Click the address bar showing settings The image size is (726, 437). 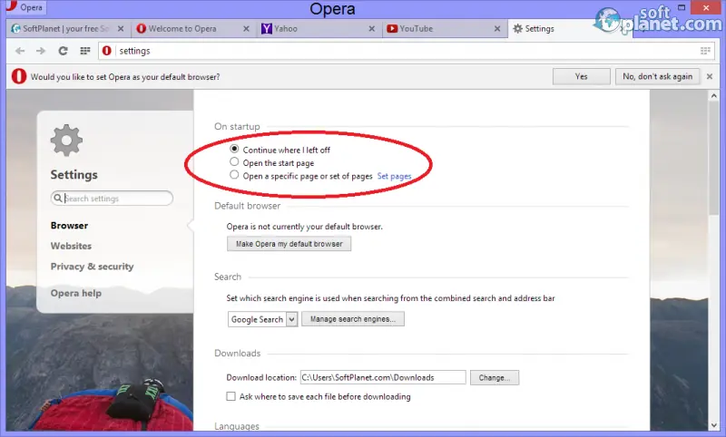[x=407, y=51]
